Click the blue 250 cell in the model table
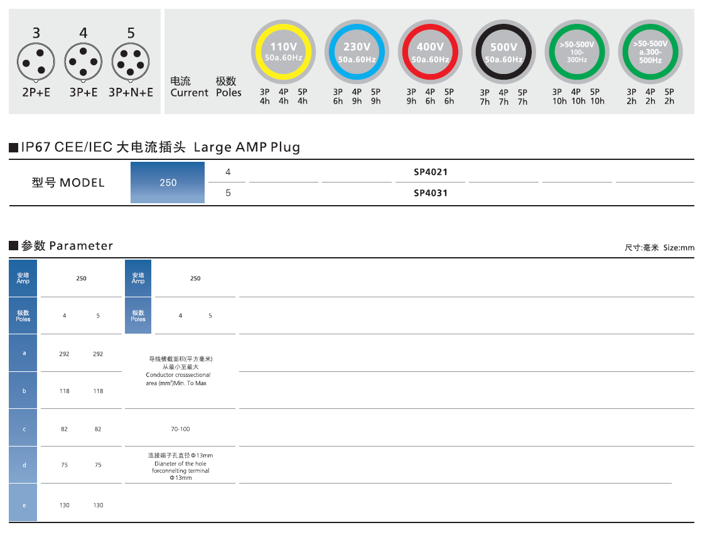 168,183
